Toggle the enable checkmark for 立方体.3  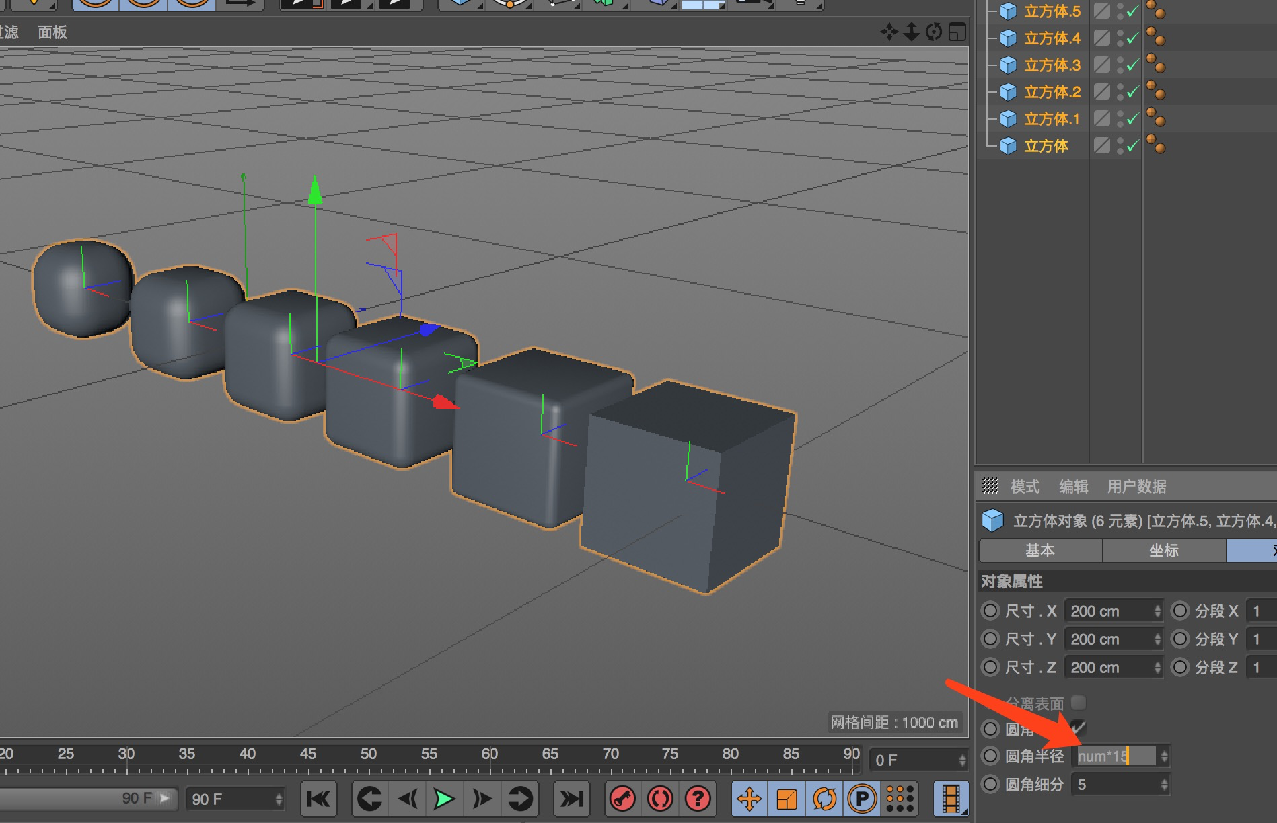tap(1133, 65)
